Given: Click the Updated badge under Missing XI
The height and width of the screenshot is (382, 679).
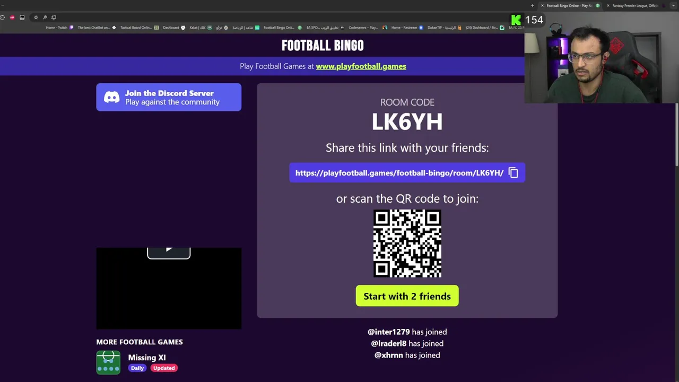Looking at the screenshot, I should click(164, 368).
